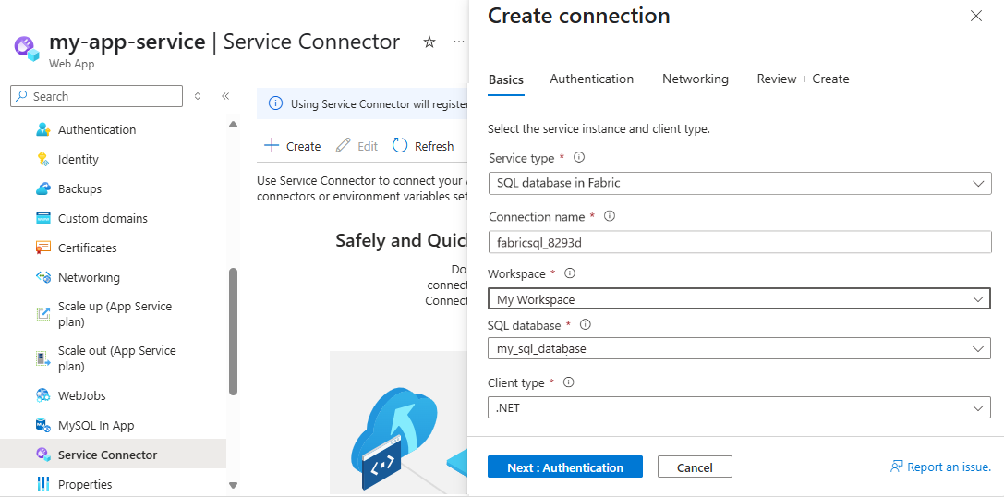Click Next : Authentication button
Image resolution: width=1004 pixels, height=497 pixels.
pyautogui.click(x=564, y=467)
